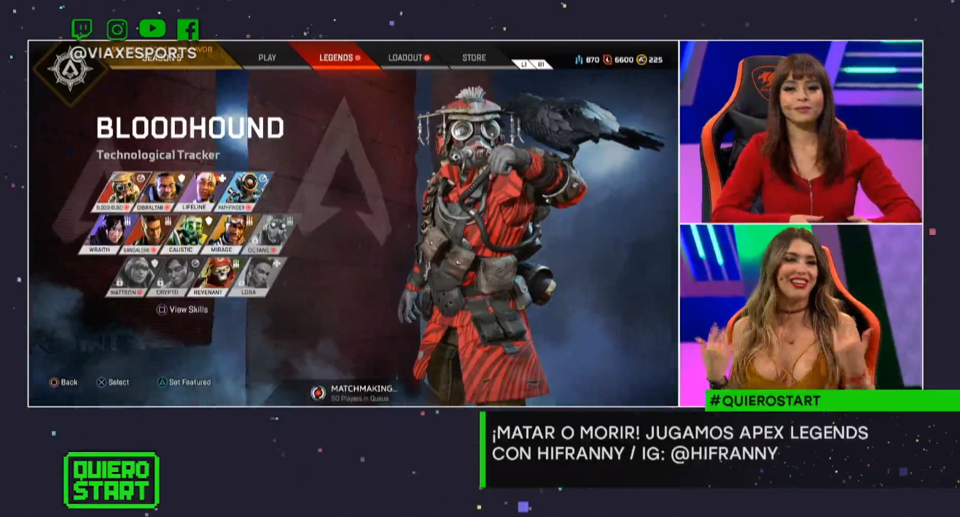Click the Back button prompt
The height and width of the screenshot is (517, 960).
[63, 382]
